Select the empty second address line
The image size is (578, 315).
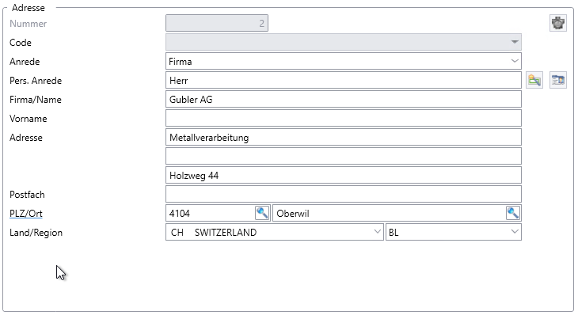343,156
